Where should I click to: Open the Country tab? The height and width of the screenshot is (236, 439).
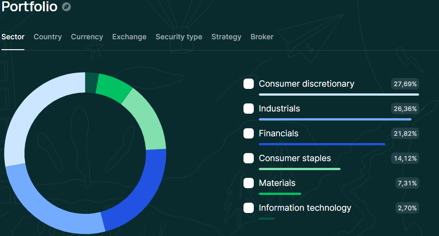(47, 37)
